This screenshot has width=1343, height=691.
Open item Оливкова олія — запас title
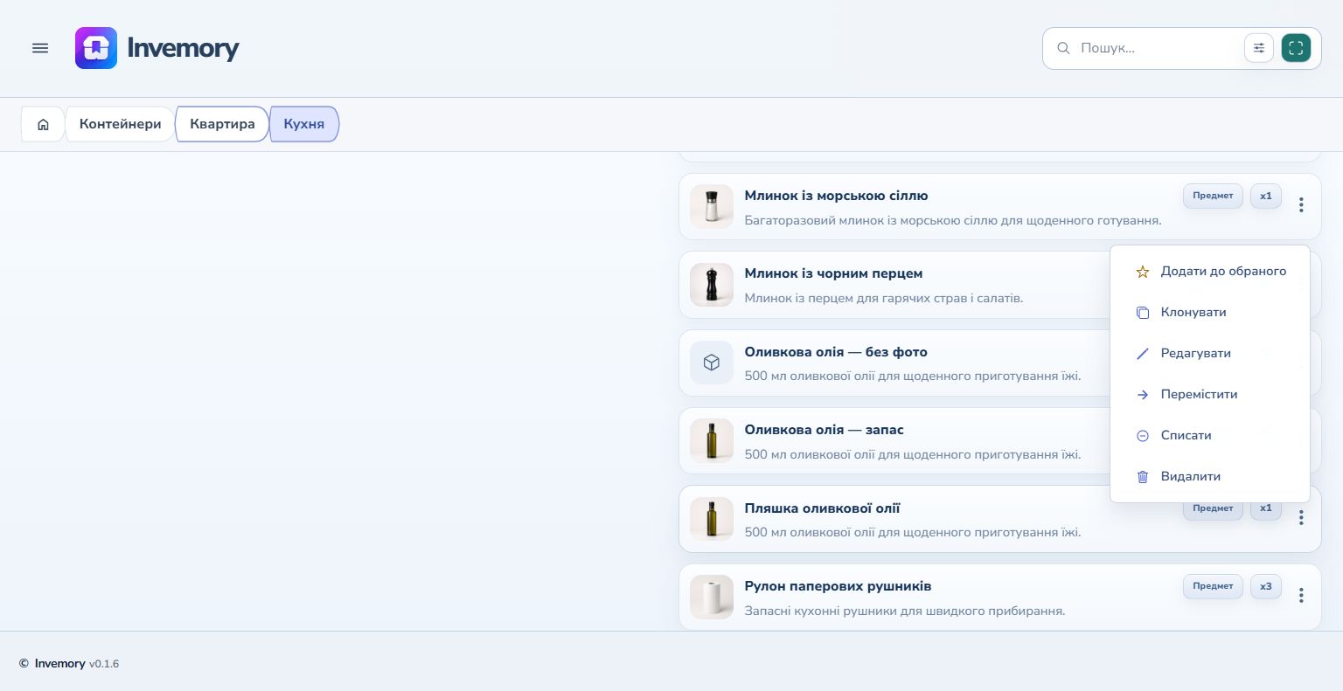[825, 430]
